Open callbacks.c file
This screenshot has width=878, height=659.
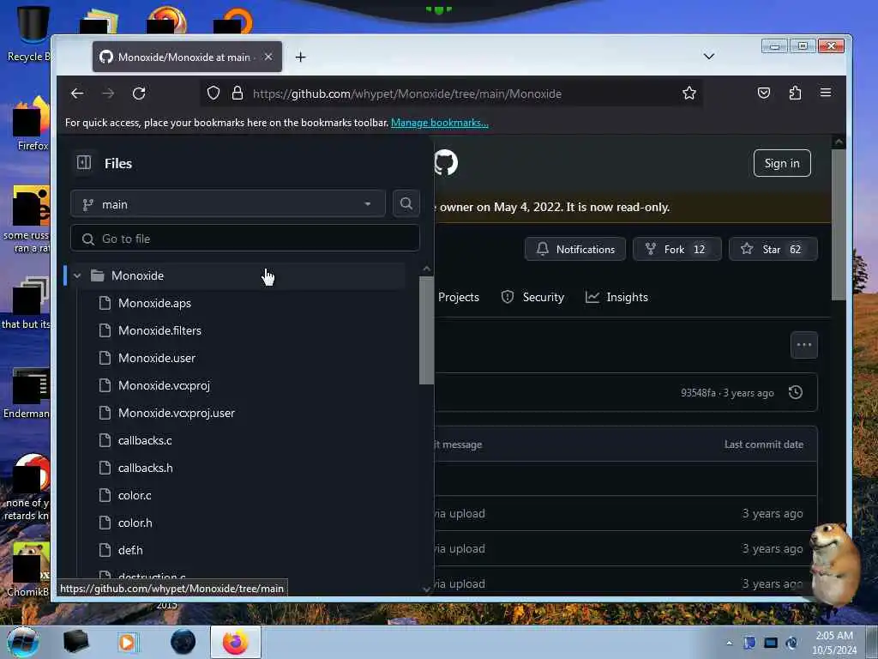coord(145,440)
